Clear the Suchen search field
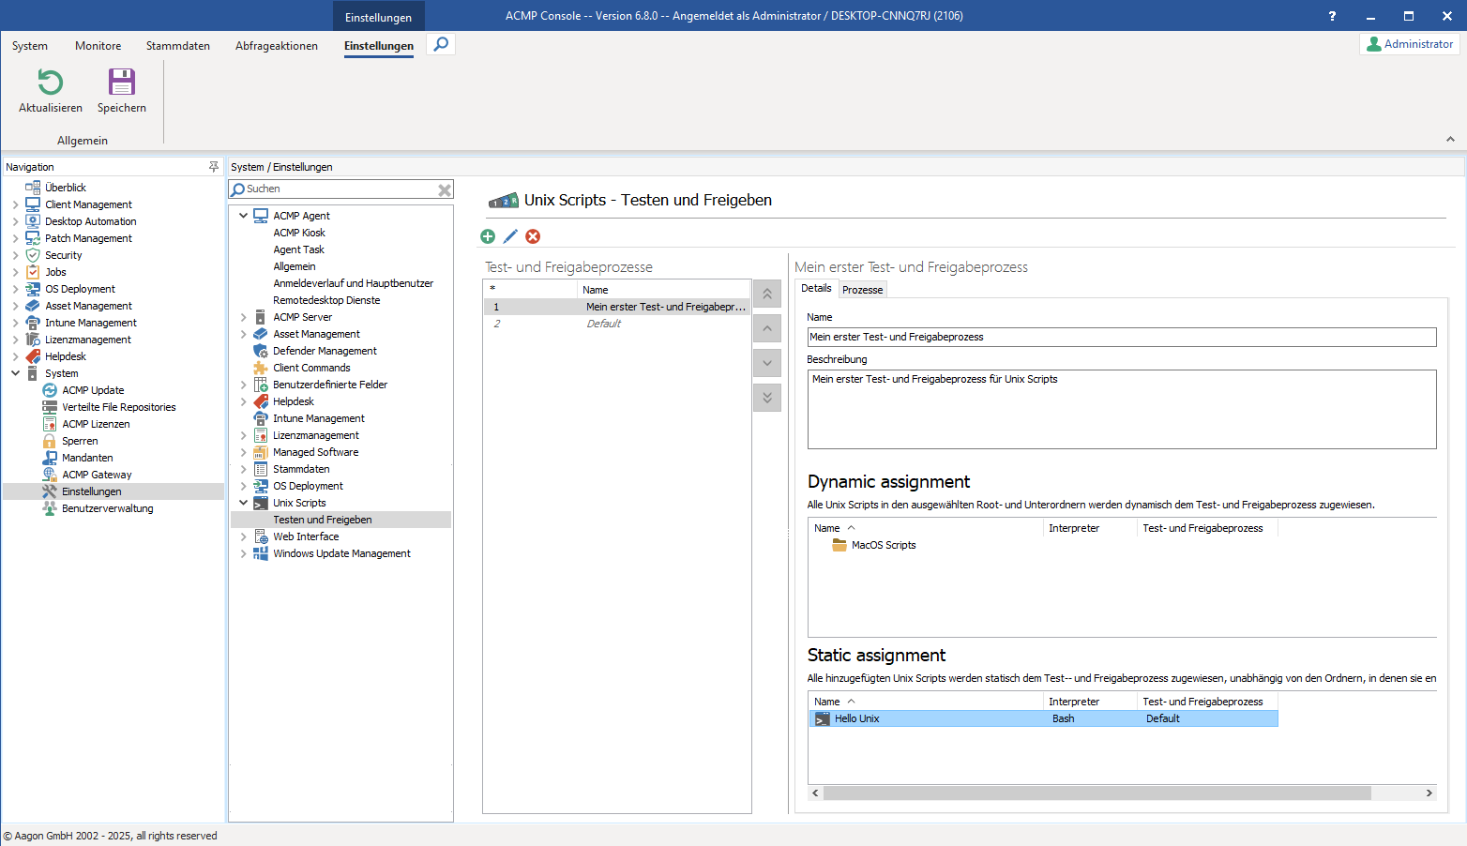 click(x=445, y=189)
